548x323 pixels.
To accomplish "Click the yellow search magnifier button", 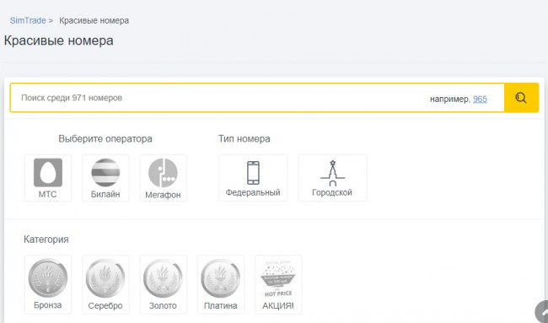I will 521,98.
